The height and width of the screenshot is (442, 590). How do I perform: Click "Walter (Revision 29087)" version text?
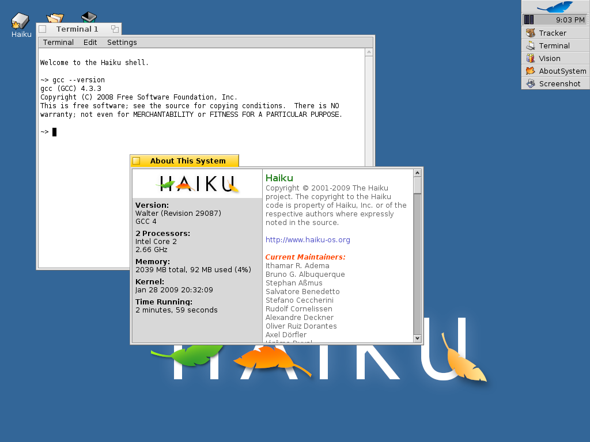coord(179,213)
